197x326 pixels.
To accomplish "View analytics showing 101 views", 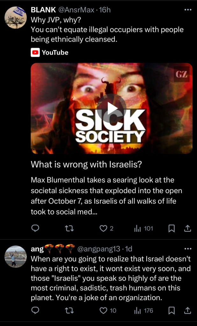I will click(143, 228).
